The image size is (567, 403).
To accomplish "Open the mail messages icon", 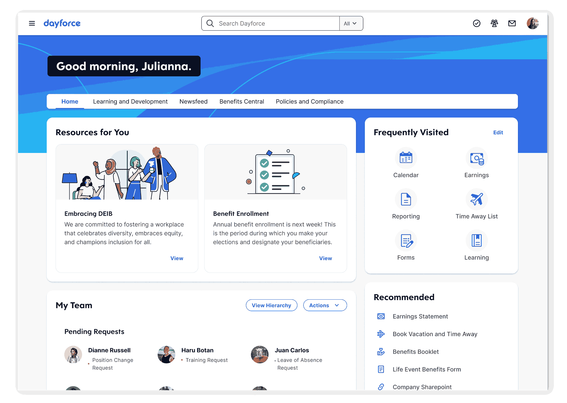I will click(512, 23).
